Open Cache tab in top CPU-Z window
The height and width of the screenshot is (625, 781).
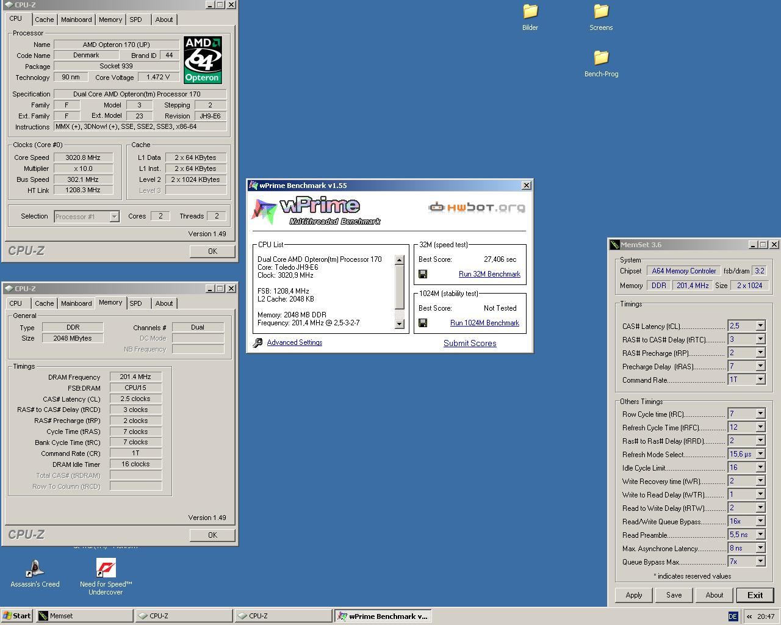click(x=44, y=20)
